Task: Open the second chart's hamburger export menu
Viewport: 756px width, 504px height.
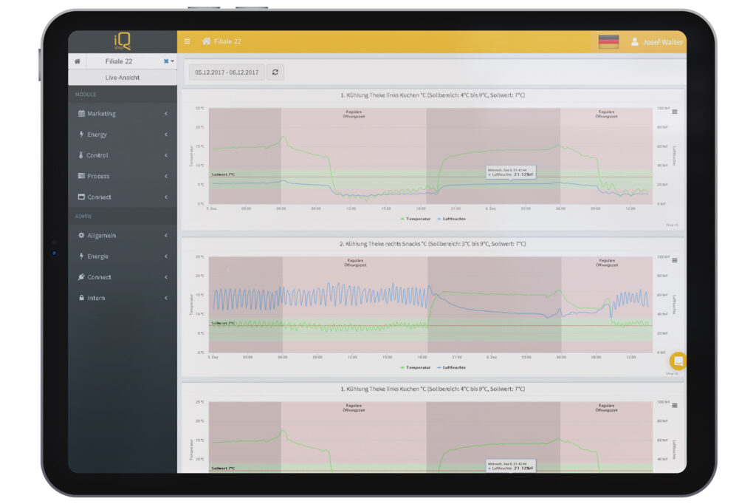Action: tap(674, 260)
